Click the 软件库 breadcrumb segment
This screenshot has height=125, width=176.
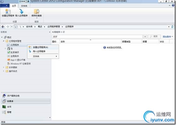[29, 27]
